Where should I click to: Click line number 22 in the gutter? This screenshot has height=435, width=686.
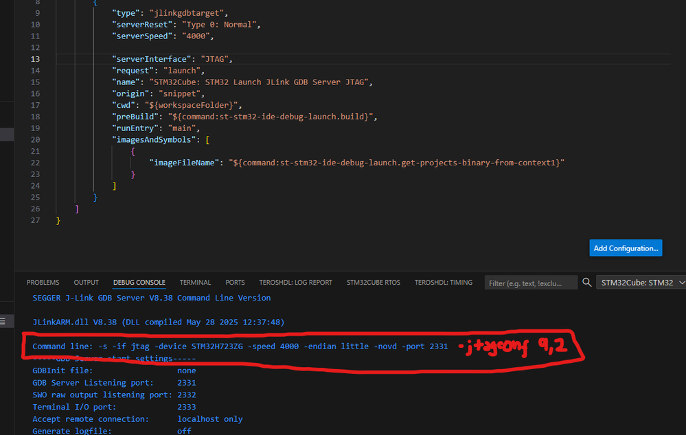pos(35,163)
